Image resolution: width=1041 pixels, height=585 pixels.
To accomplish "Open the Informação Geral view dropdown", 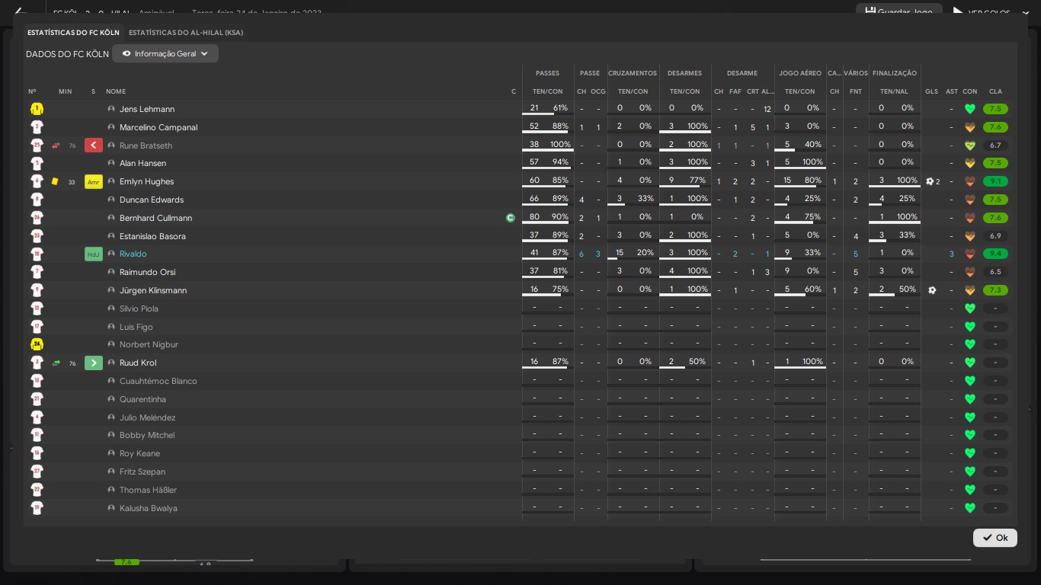I will [x=165, y=53].
